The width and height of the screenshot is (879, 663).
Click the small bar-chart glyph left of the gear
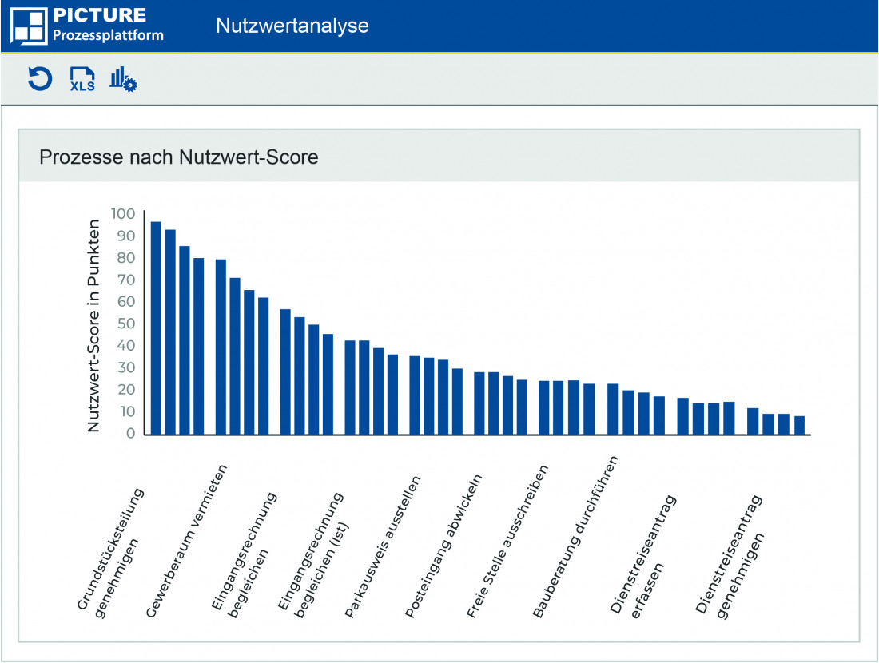[117, 77]
